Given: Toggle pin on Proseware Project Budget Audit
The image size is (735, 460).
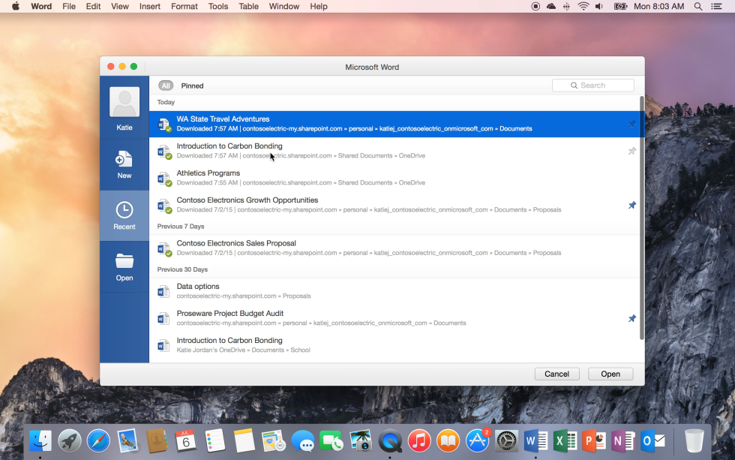Looking at the screenshot, I should pyautogui.click(x=631, y=318).
